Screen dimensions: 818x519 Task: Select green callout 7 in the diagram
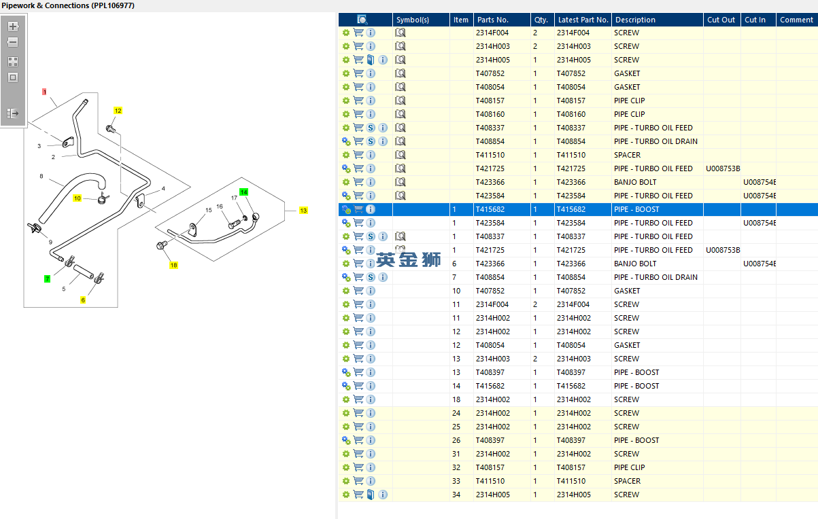(47, 279)
